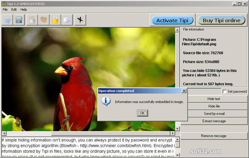Image resolution: width=249 pixels, height=158 pixels.
Task: Click 'Picture size: 534x800' text
Action: tap(201, 62)
